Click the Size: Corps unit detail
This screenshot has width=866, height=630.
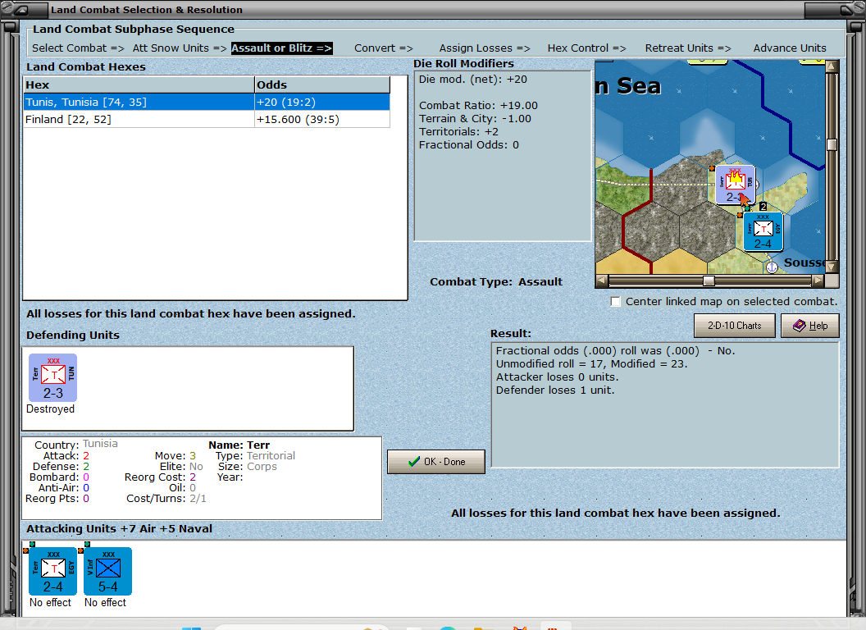(248, 467)
